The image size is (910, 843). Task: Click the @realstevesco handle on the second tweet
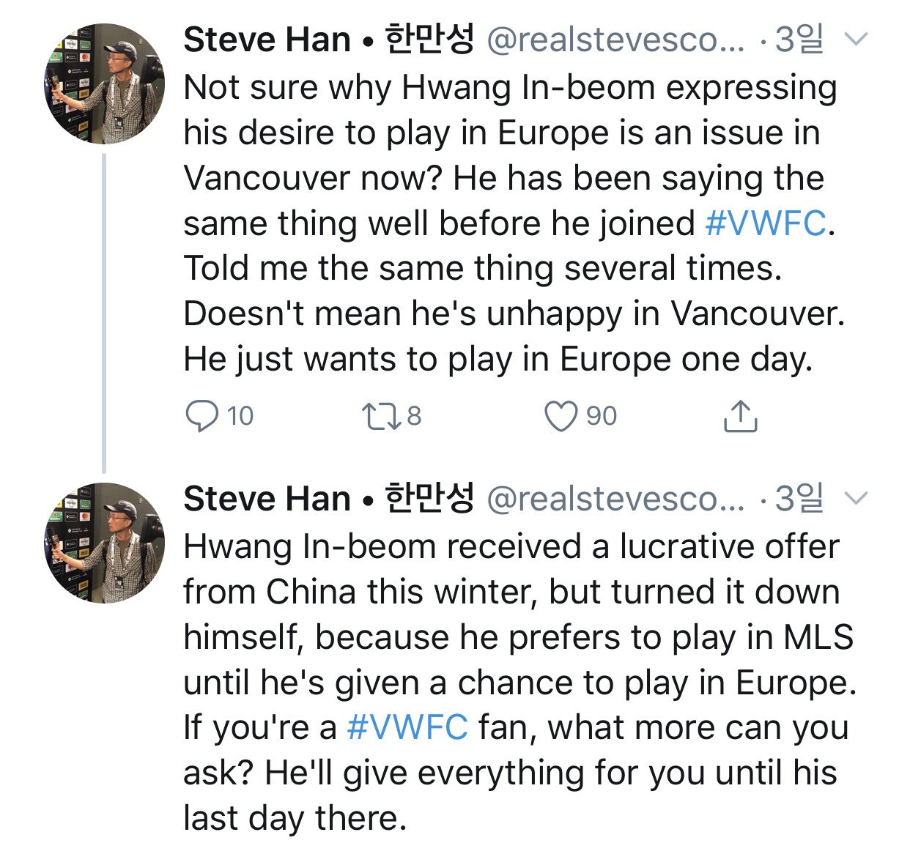point(614,499)
